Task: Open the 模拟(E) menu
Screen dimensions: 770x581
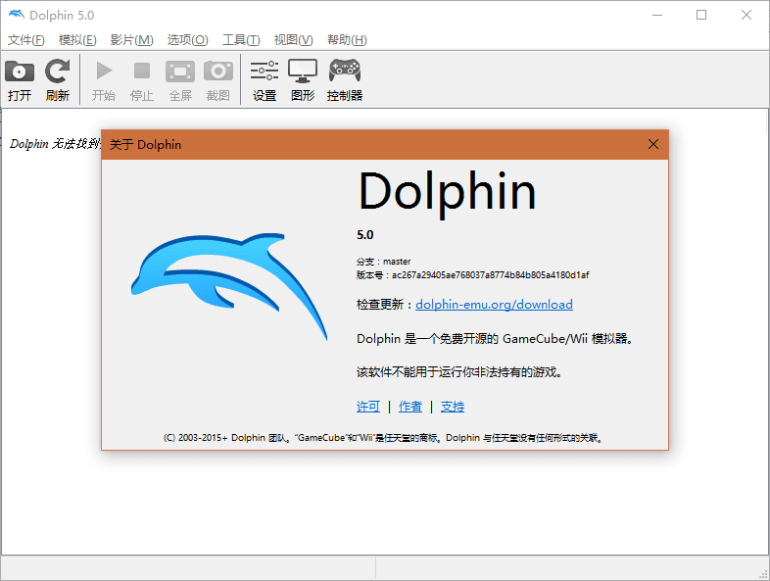Action: click(77, 40)
